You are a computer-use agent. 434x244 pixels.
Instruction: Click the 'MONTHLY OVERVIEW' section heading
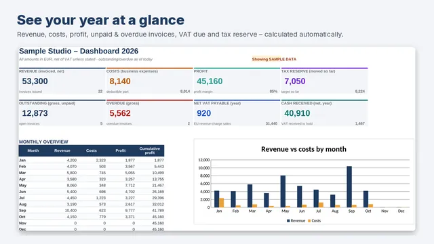(43, 142)
